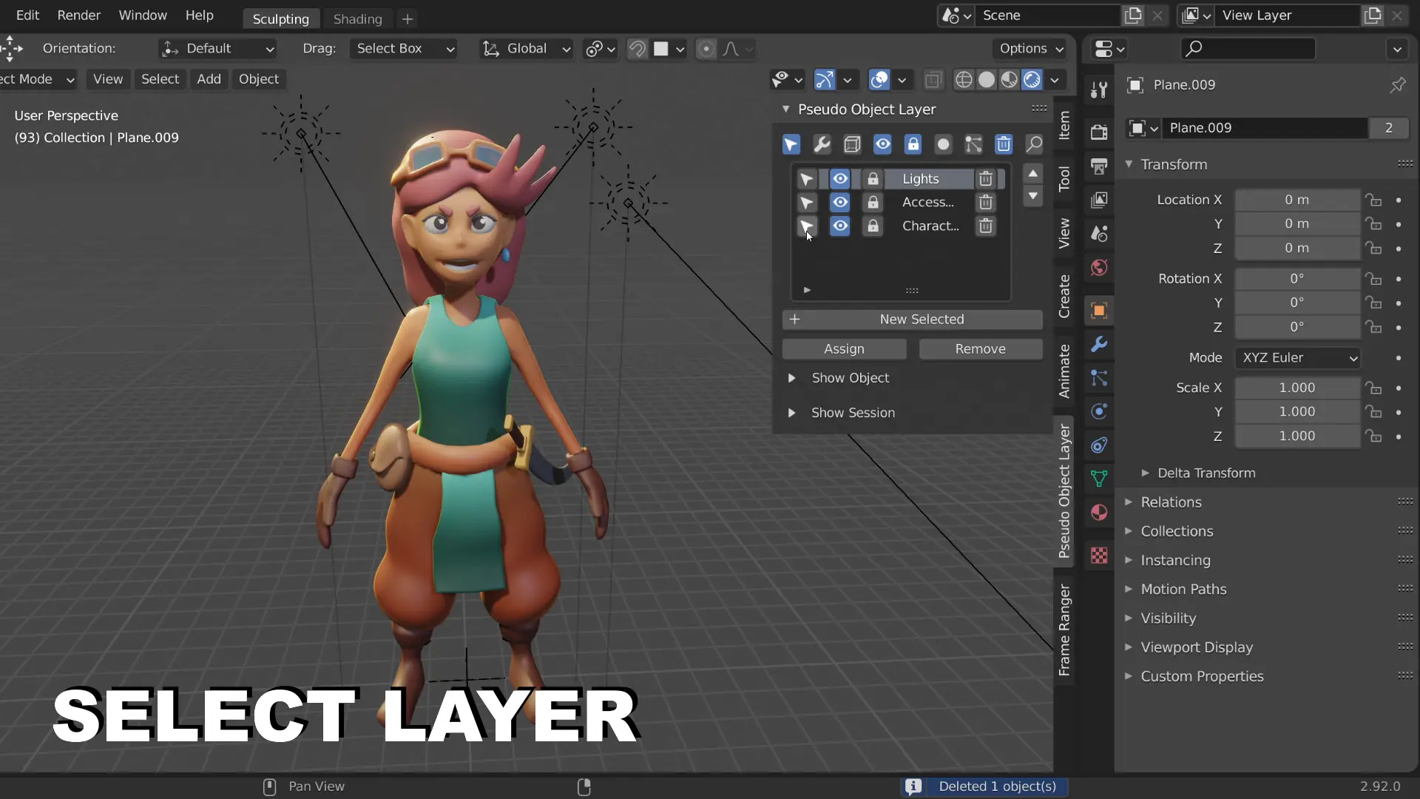The height and width of the screenshot is (799, 1420).
Task: Delete the Lights layer with trash icon
Action: pyautogui.click(x=985, y=179)
